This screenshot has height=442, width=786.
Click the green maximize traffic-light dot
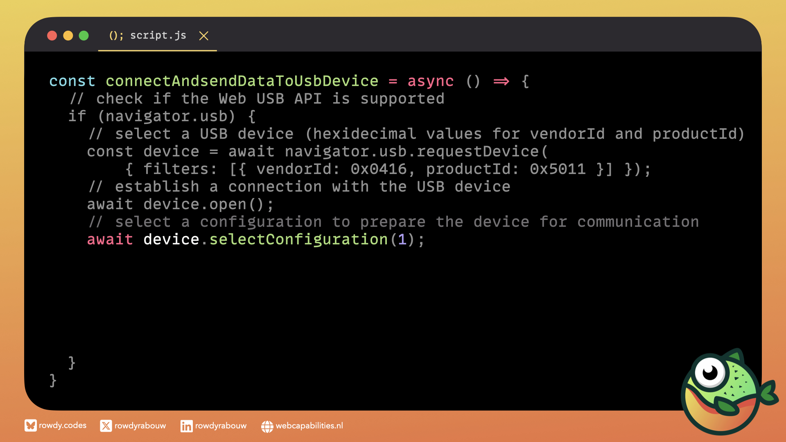[84, 36]
